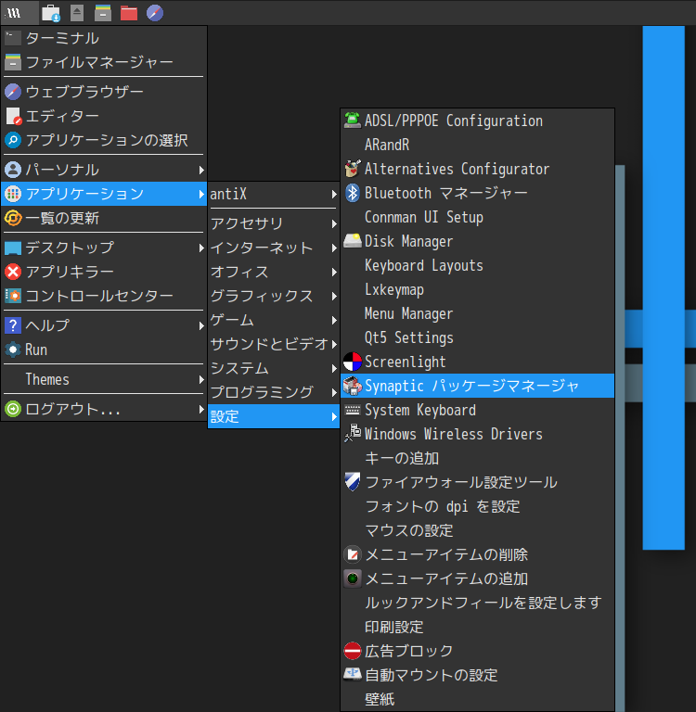Choose メニューアイテムの削除
This screenshot has width=696, height=712.
coord(477,554)
